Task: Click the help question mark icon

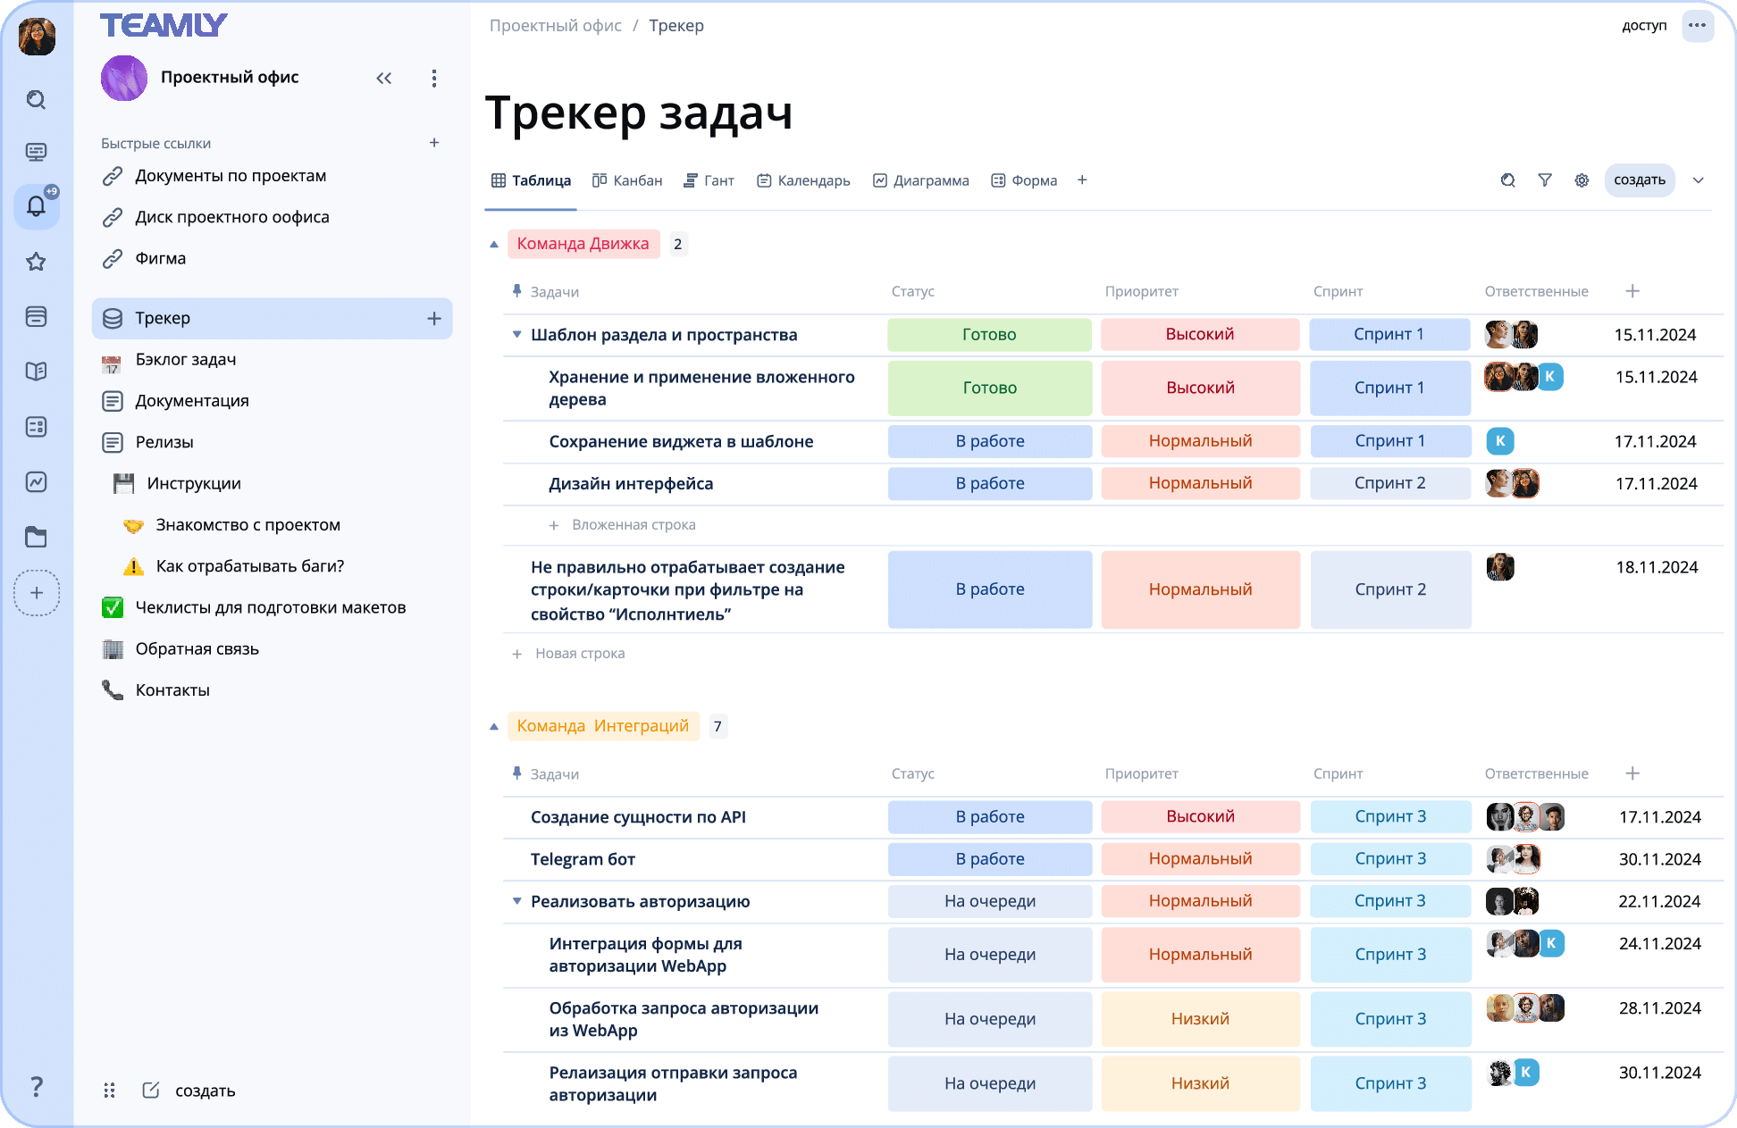Action: tap(37, 1087)
